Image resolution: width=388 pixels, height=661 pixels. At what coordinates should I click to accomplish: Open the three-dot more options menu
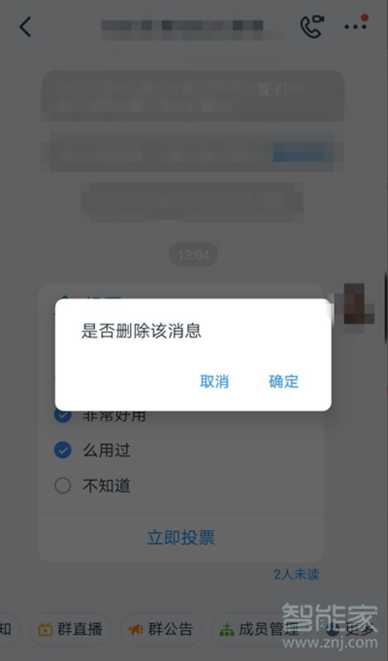(356, 26)
